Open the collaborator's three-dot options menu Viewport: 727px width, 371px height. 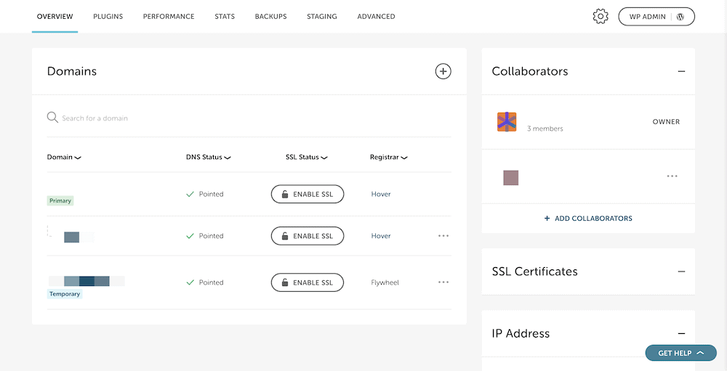tap(672, 176)
